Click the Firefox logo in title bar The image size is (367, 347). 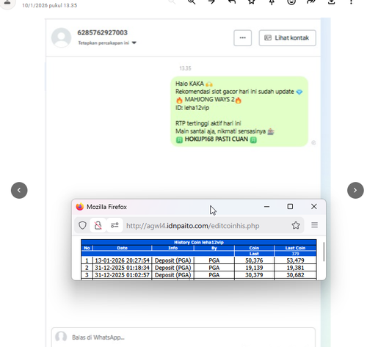80,207
